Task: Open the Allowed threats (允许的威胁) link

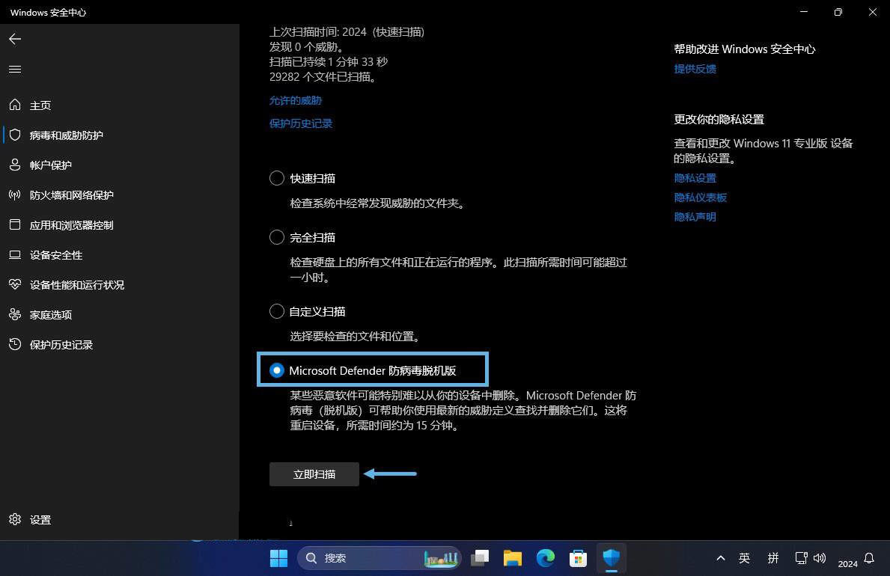Action: (x=296, y=100)
